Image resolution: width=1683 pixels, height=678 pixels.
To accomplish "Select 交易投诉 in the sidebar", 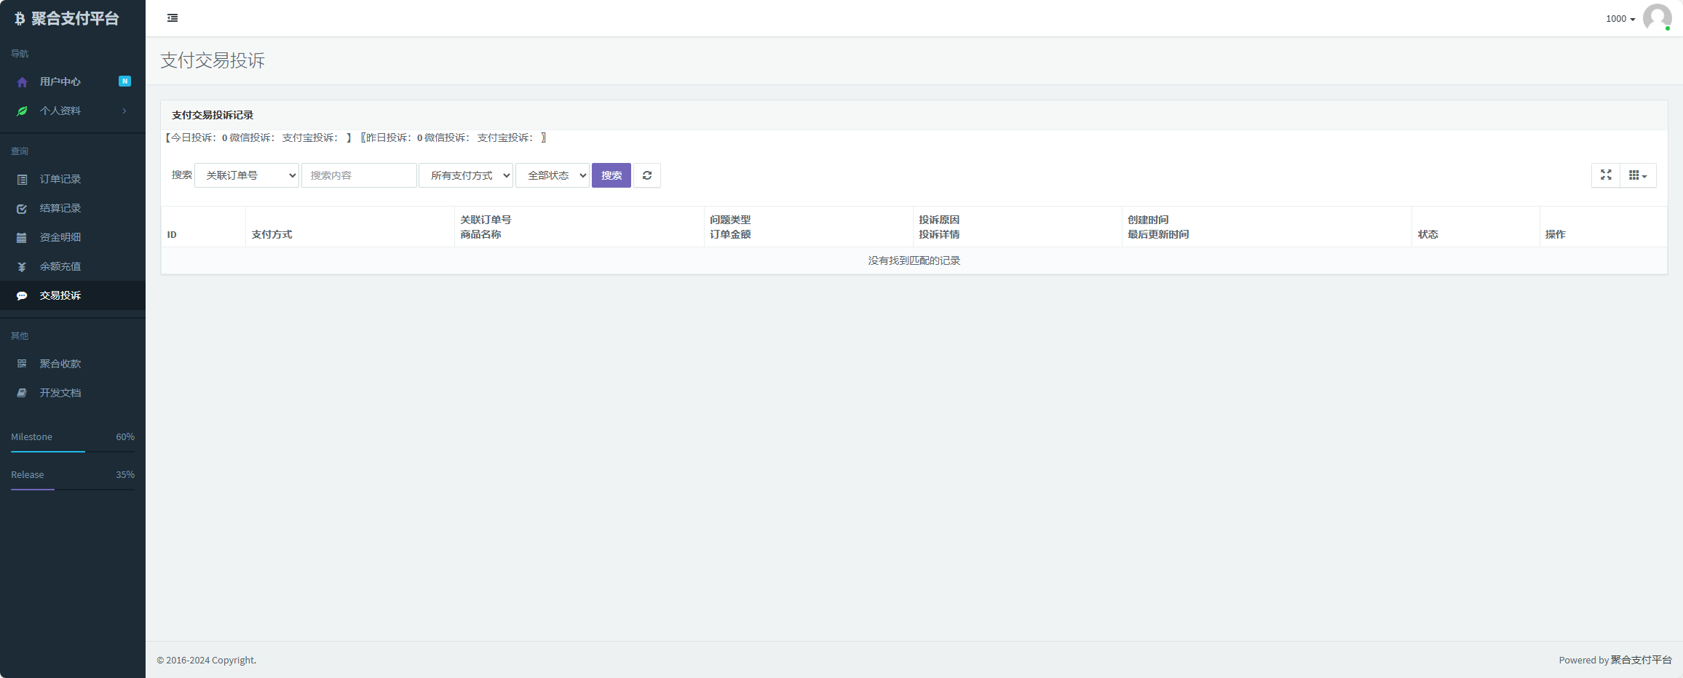I will pyautogui.click(x=60, y=295).
